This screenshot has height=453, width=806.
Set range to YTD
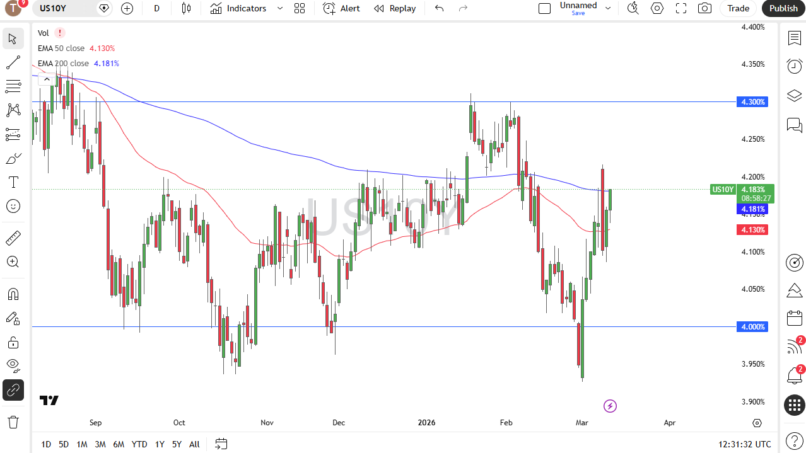139,444
